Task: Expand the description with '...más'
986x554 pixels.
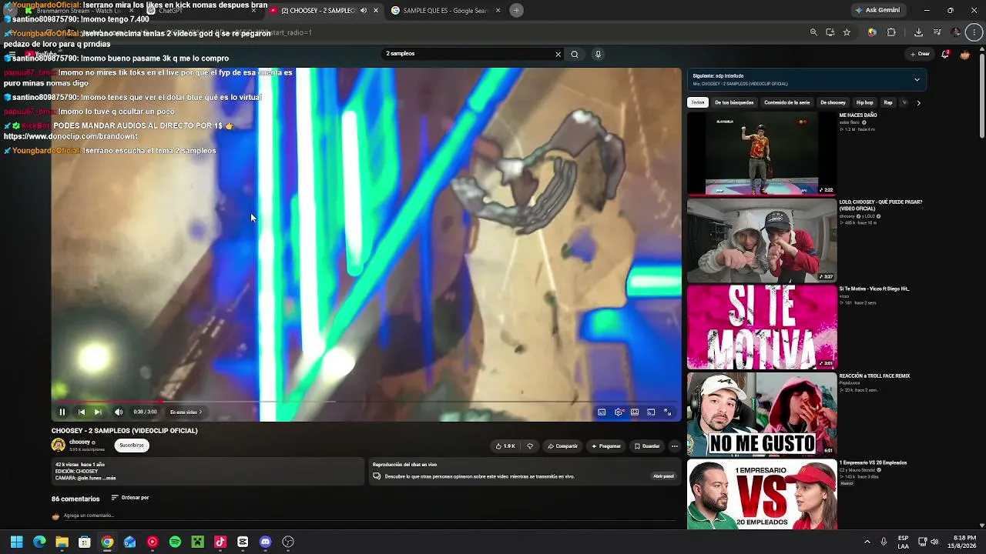Action: [x=108, y=478]
